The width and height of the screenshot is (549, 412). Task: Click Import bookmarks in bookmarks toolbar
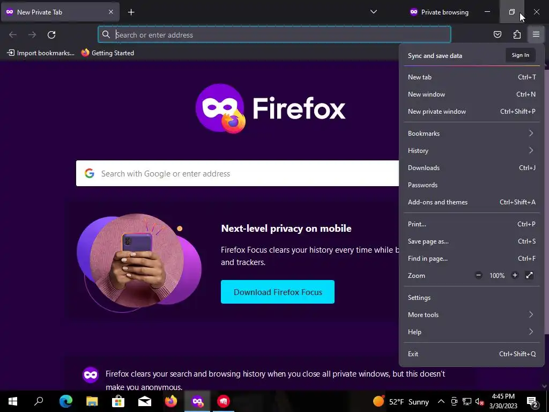pos(41,53)
